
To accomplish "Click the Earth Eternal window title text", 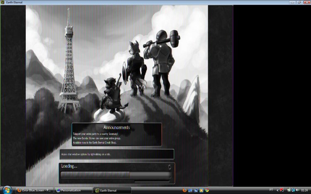I will pos(14,2).
